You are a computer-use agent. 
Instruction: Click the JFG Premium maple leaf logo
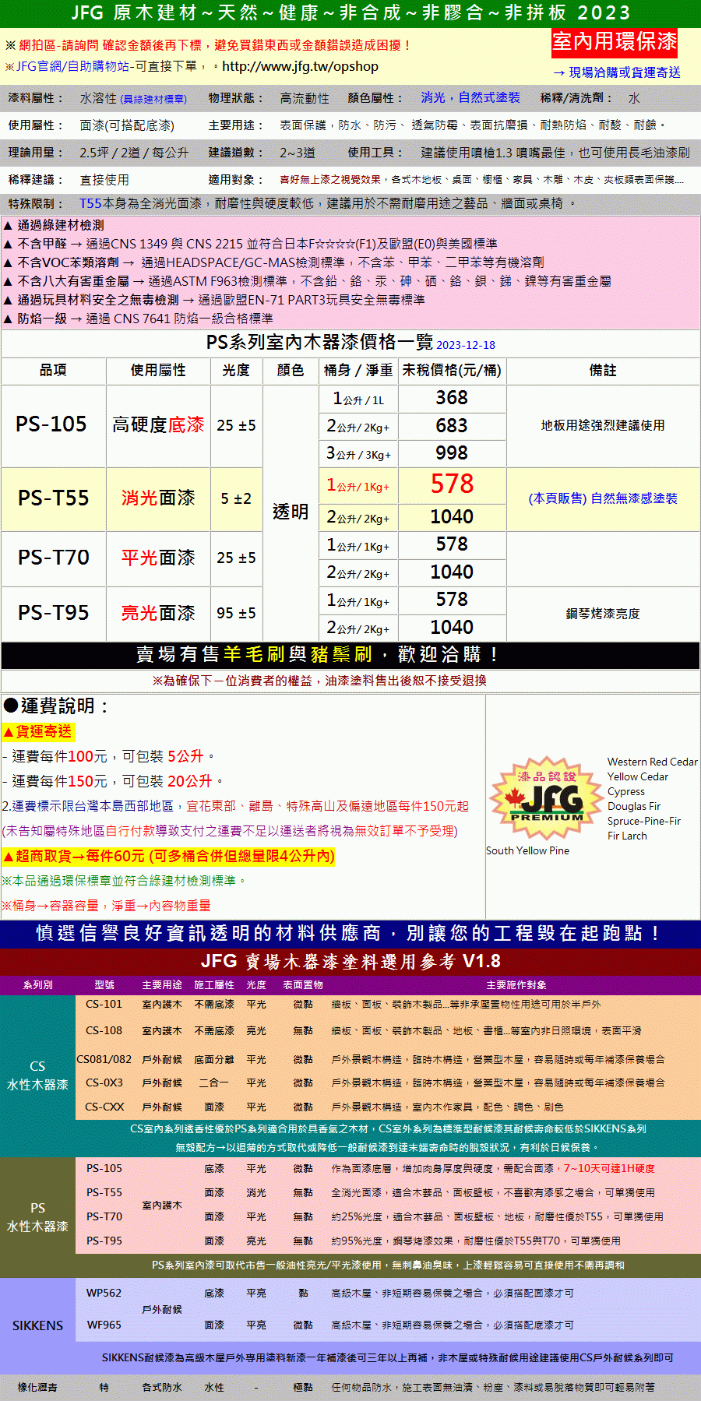(x=547, y=798)
